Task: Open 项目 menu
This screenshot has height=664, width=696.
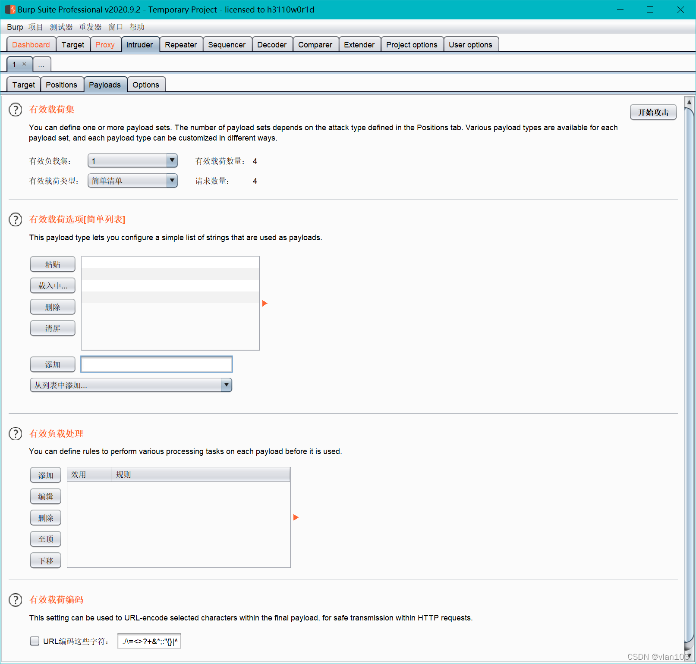Action: click(x=36, y=27)
